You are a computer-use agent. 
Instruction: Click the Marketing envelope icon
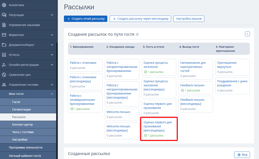click(x=4, y=35)
